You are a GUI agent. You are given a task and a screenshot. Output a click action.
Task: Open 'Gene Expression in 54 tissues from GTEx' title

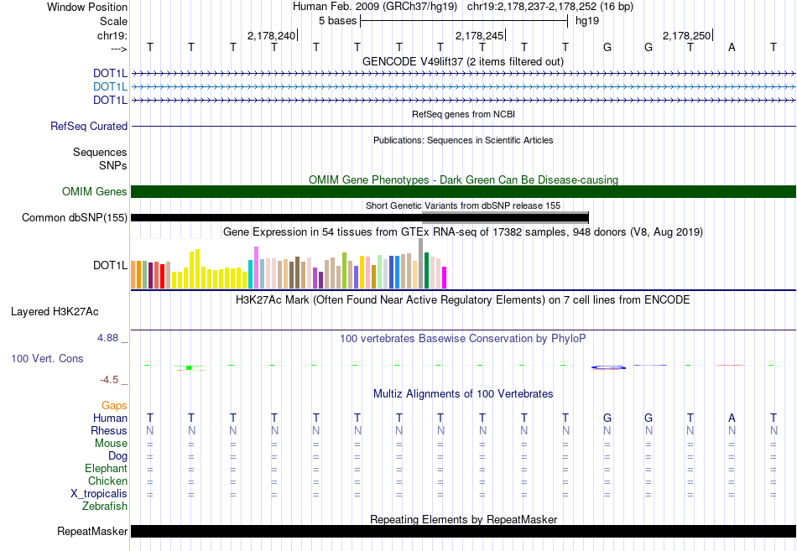463,231
